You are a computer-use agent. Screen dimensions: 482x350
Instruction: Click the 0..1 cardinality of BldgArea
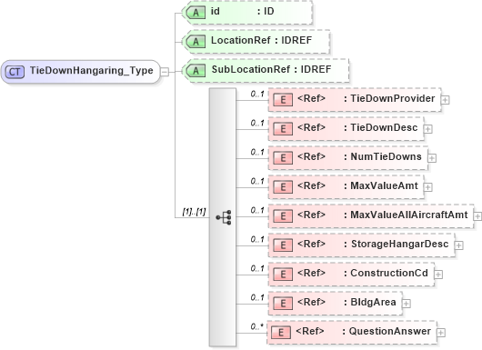coord(257,297)
